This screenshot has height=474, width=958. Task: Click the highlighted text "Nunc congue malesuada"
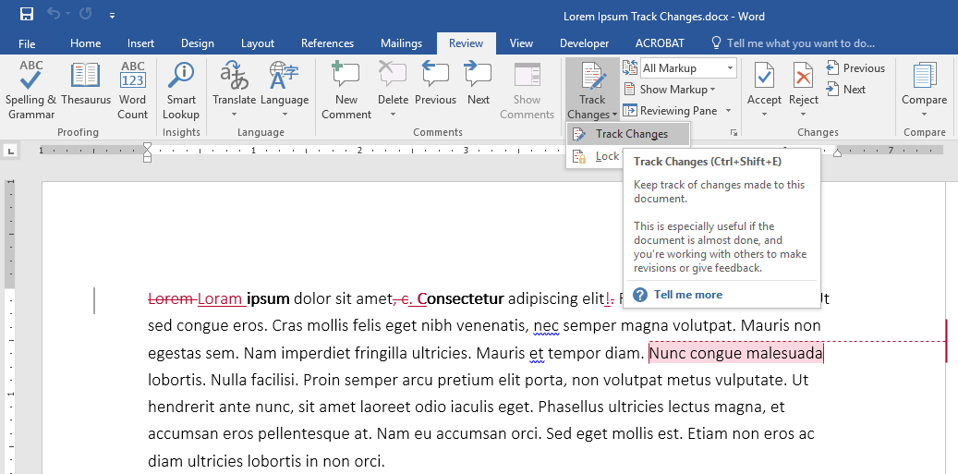(x=736, y=353)
